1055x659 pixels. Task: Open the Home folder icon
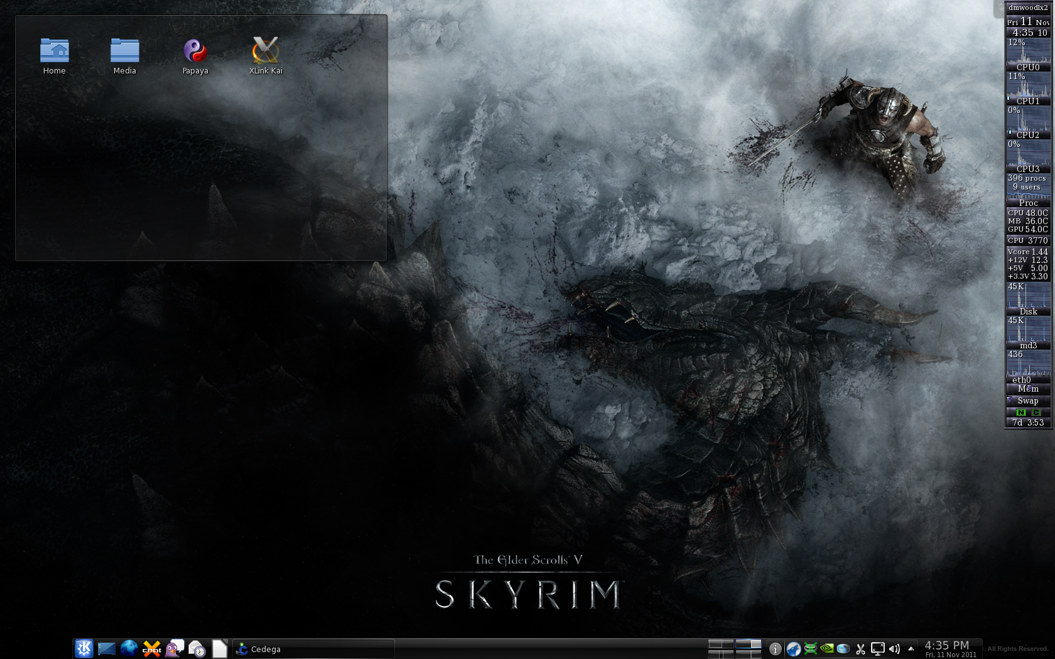pyautogui.click(x=55, y=51)
